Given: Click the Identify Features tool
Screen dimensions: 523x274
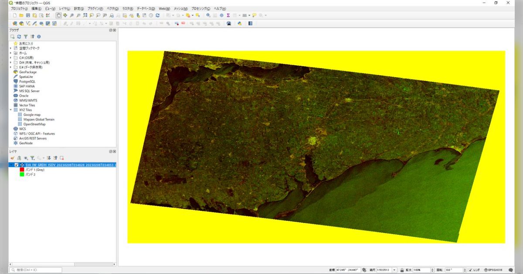Looking at the screenshot, I should click(207, 16).
